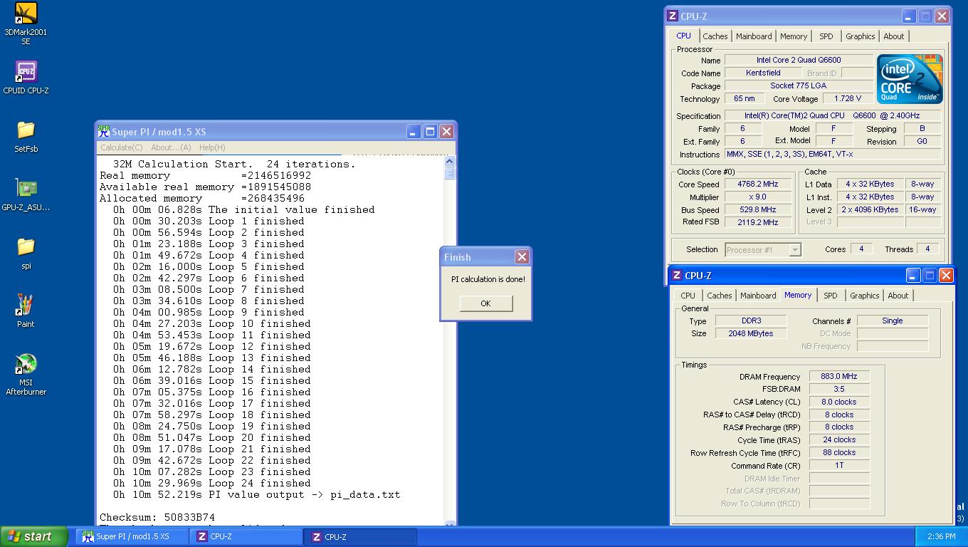Click the Size 2048 MBytes value
The image size is (968, 547).
point(750,333)
